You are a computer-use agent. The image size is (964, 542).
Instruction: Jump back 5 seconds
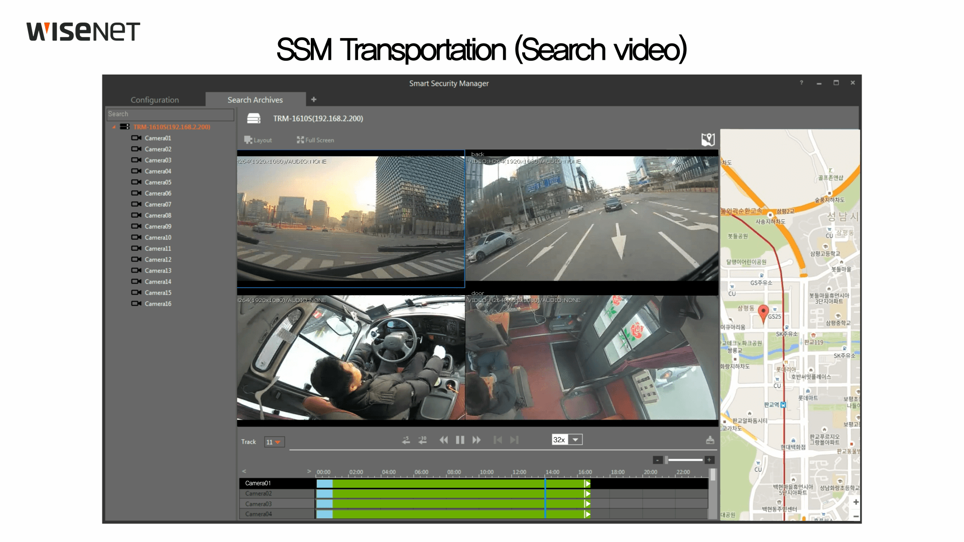(x=406, y=440)
